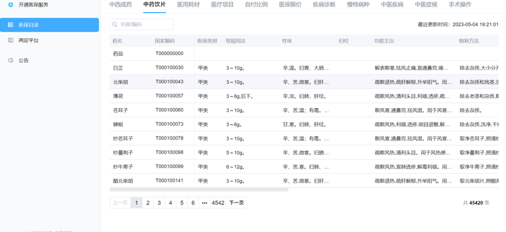Image resolution: width=506 pixels, height=232 pixels.
Task: Switch to the 慢特病种 tab
Action: click(x=358, y=5)
